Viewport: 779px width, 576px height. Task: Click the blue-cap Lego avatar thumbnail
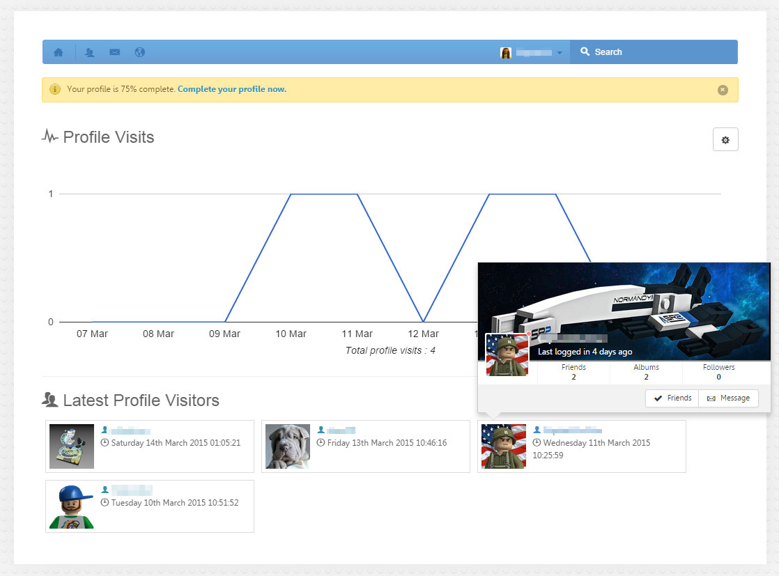(x=72, y=506)
